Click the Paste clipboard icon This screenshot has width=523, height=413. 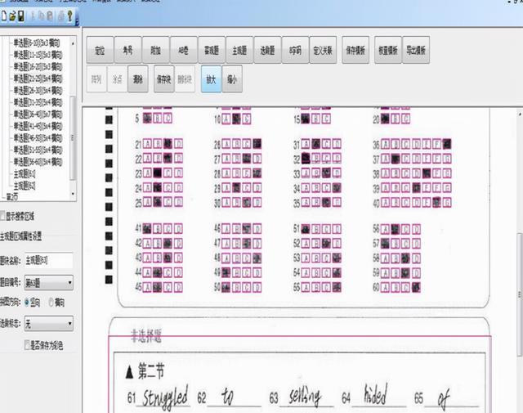click(50, 16)
